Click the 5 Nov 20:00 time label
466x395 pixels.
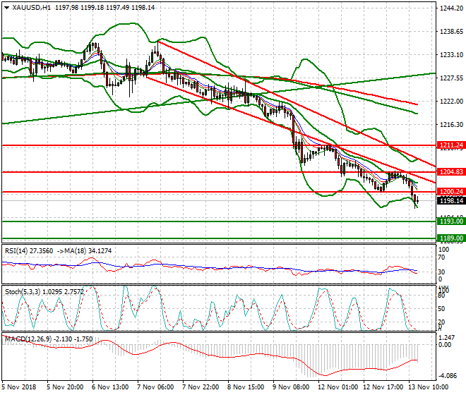tap(65, 387)
